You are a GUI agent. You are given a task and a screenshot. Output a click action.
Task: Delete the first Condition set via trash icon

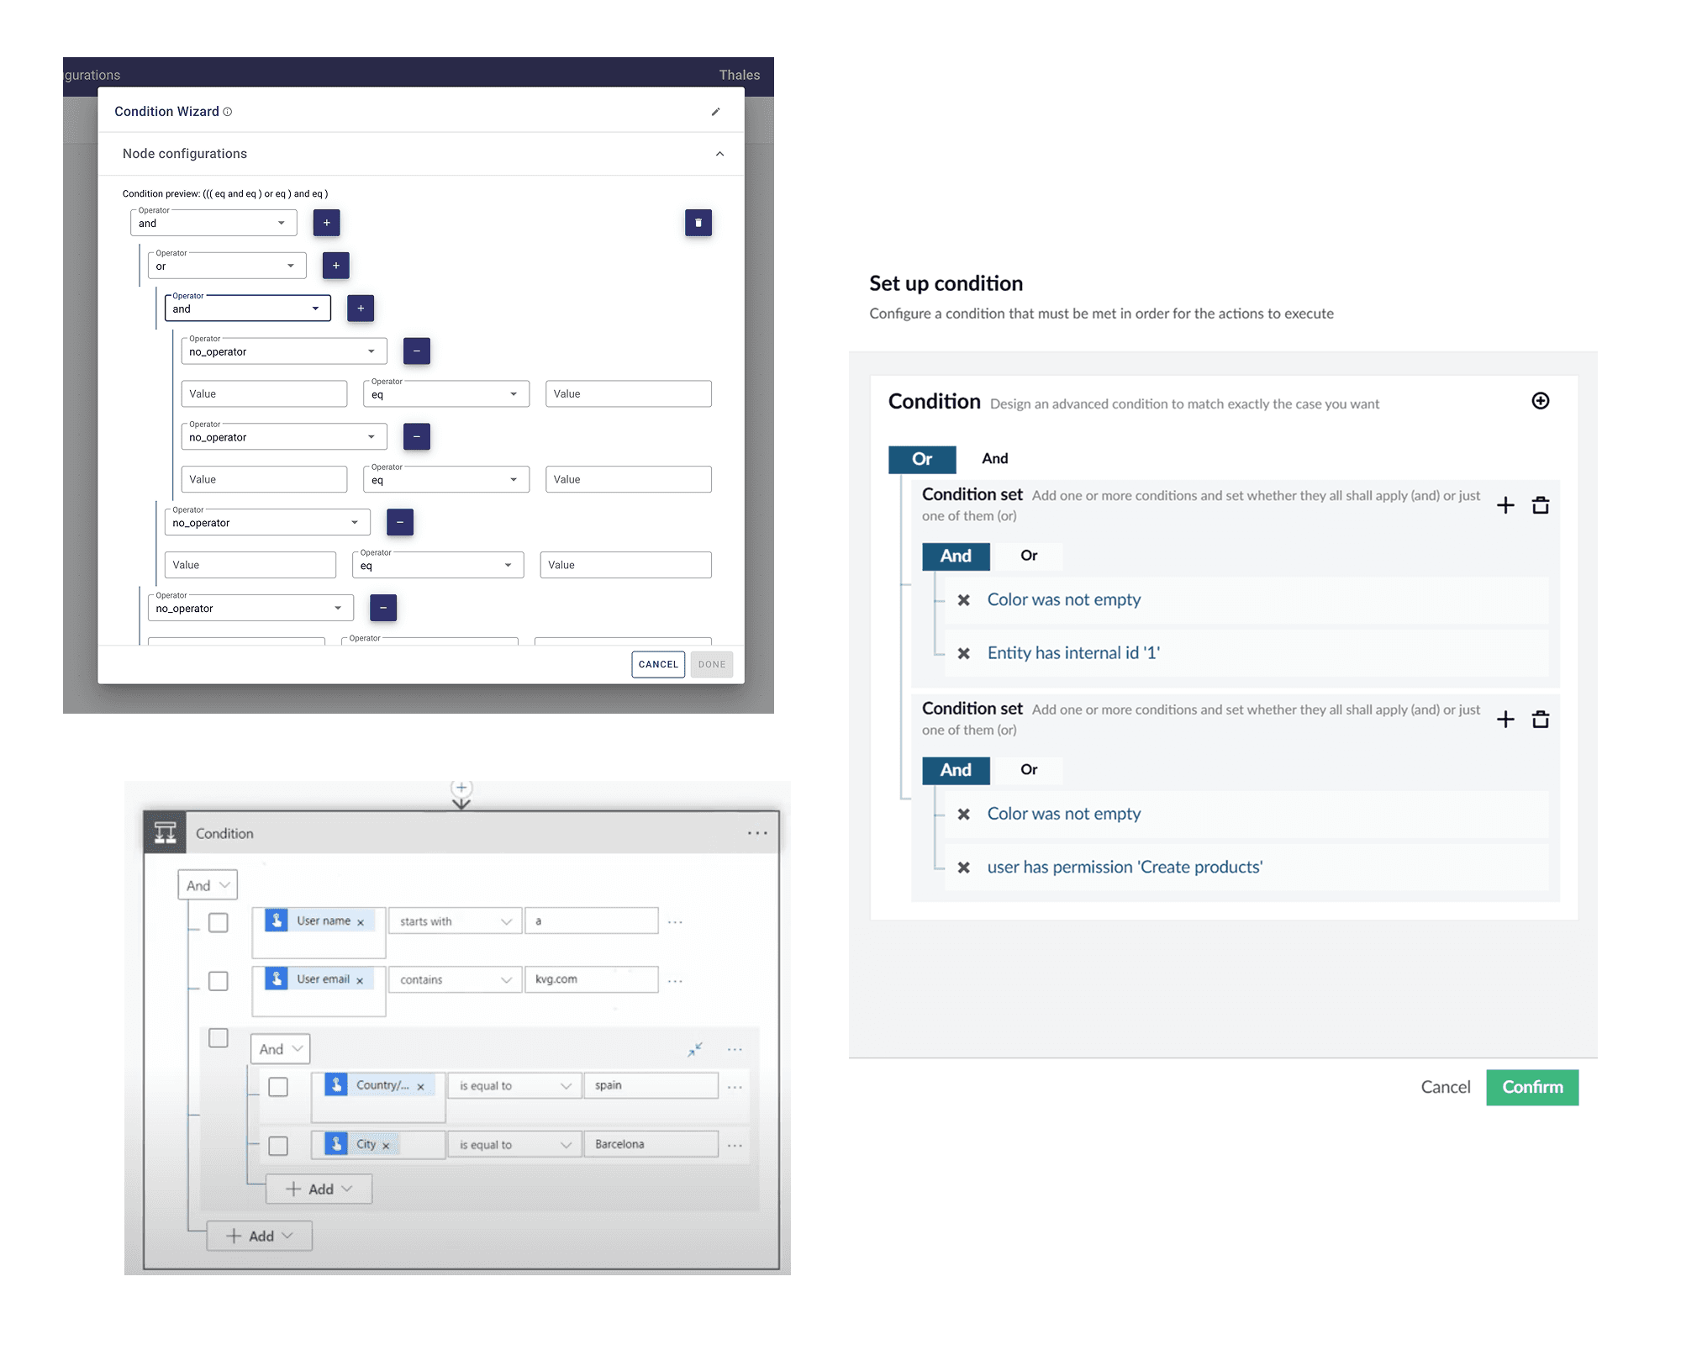click(1540, 505)
